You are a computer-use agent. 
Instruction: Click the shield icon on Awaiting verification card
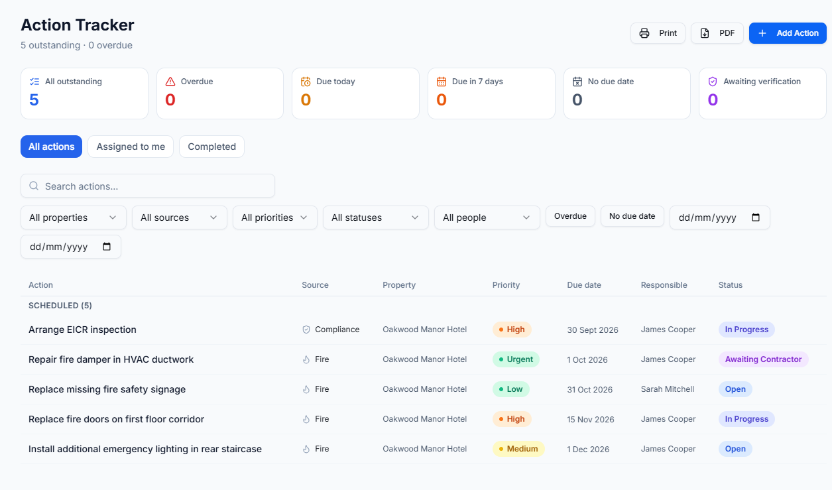point(713,82)
